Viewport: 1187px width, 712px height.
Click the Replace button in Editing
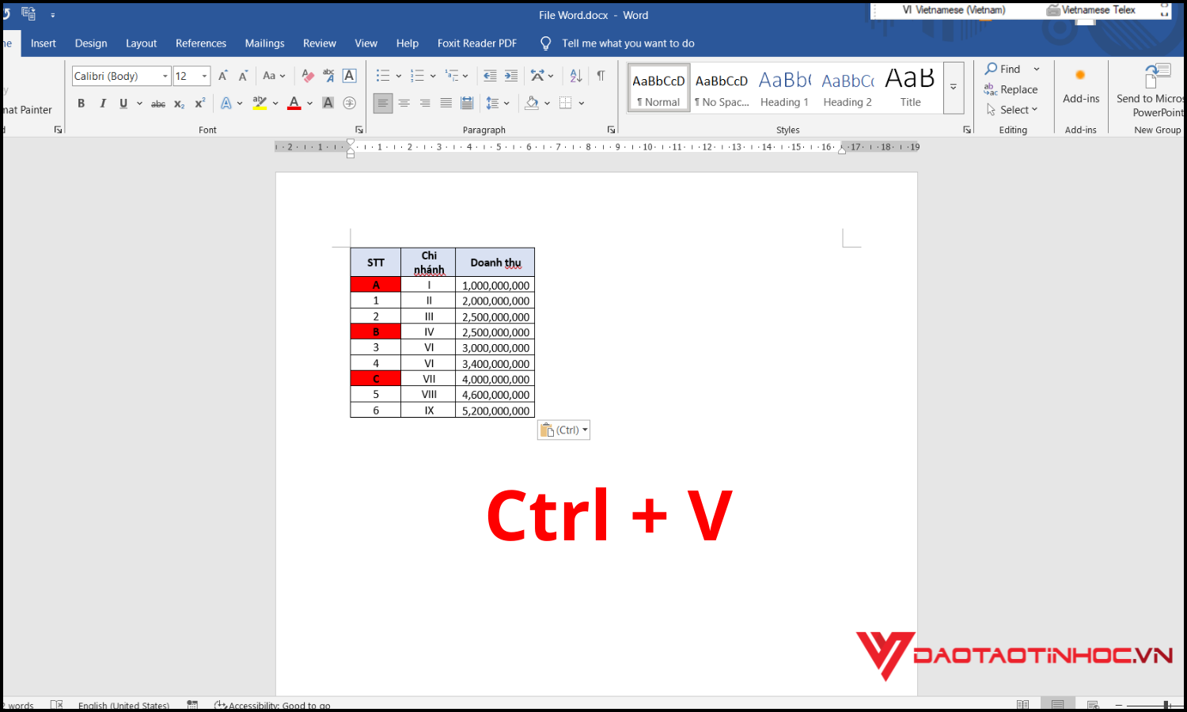tap(1011, 89)
